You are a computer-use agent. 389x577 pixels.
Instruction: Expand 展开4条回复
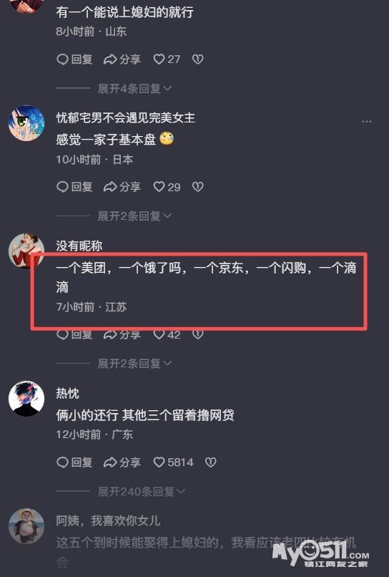(x=134, y=88)
